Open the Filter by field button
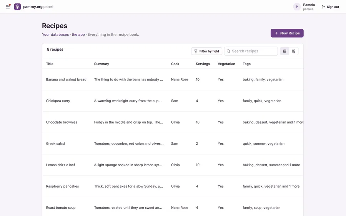Screen dimensions: 346x216 point(206,51)
